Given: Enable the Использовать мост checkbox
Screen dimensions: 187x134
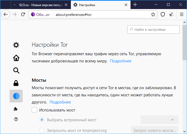Looking at the screenshot, I should (x=34, y=110).
